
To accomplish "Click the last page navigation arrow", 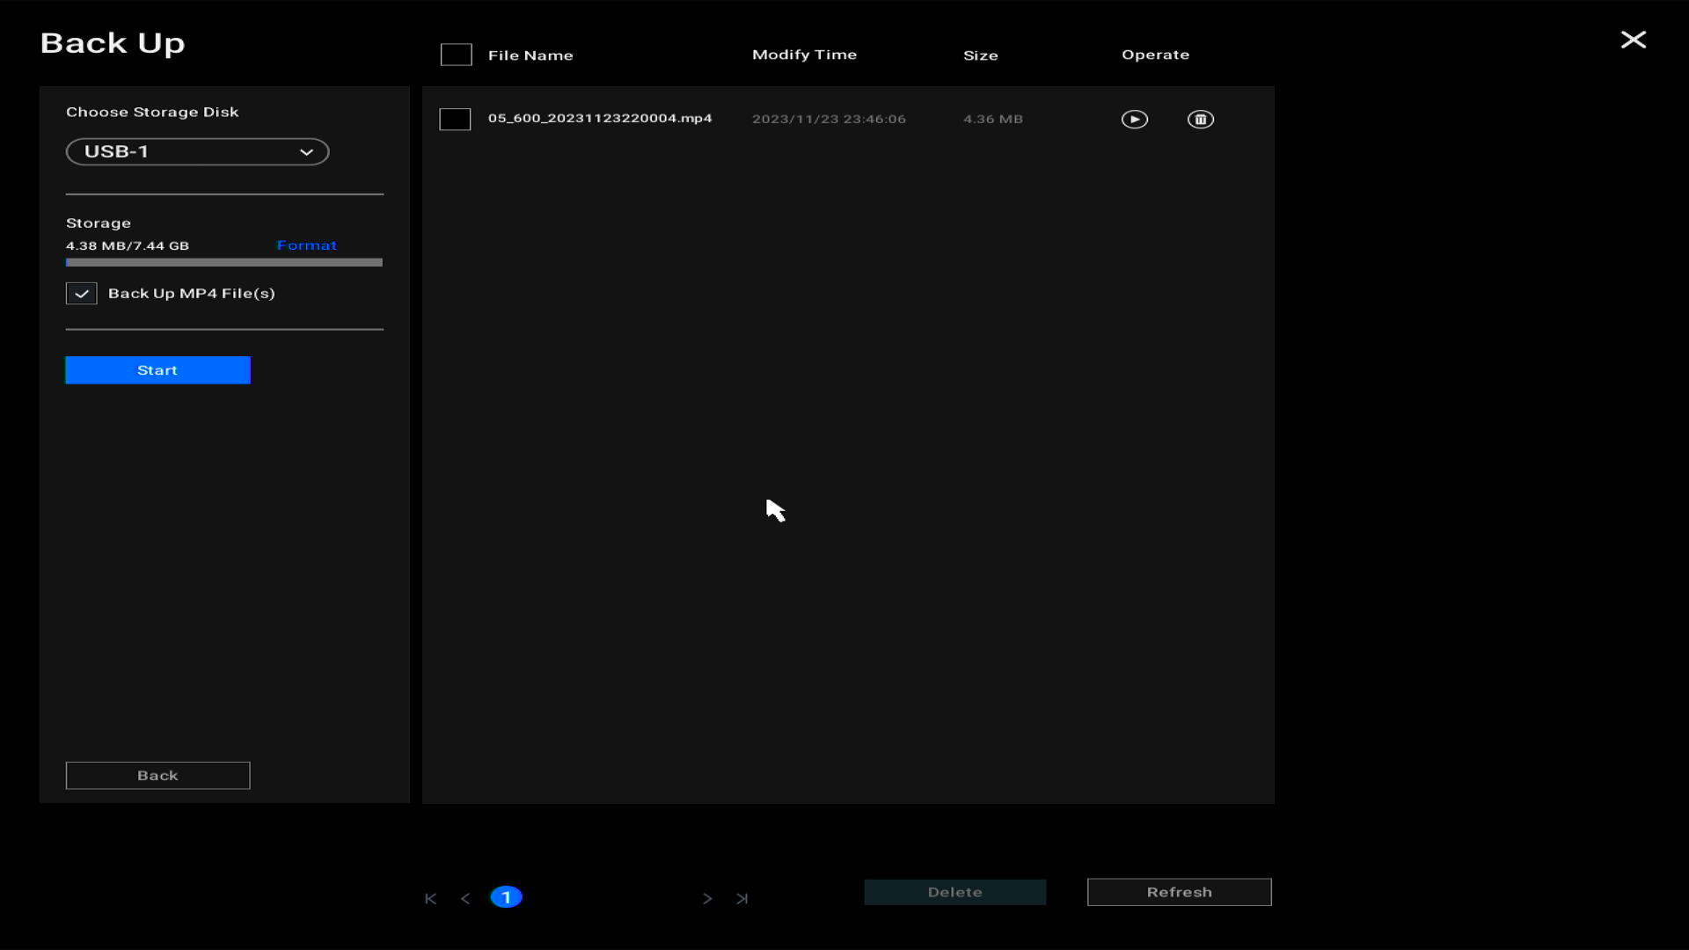I will tap(742, 896).
